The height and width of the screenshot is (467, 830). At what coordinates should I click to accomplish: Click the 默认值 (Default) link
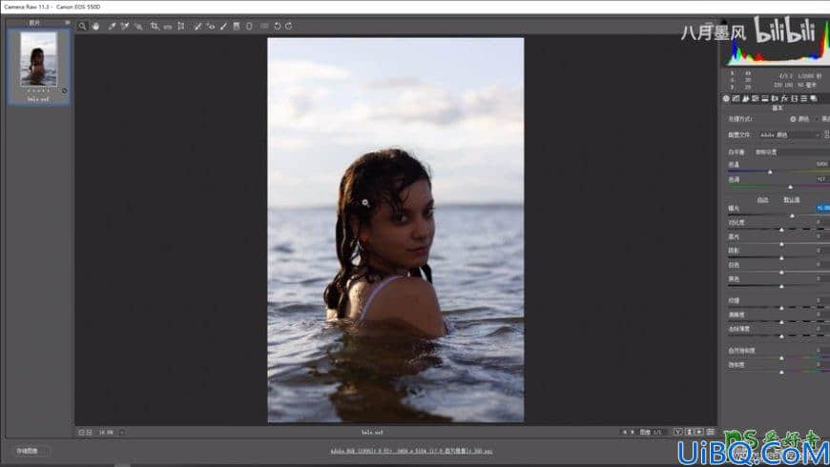tap(791, 200)
